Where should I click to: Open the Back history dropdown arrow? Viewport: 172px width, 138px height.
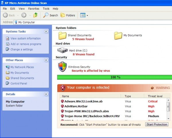pos(18,15)
